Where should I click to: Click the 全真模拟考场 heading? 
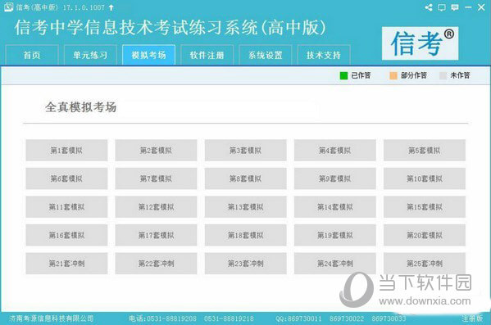point(81,107)
